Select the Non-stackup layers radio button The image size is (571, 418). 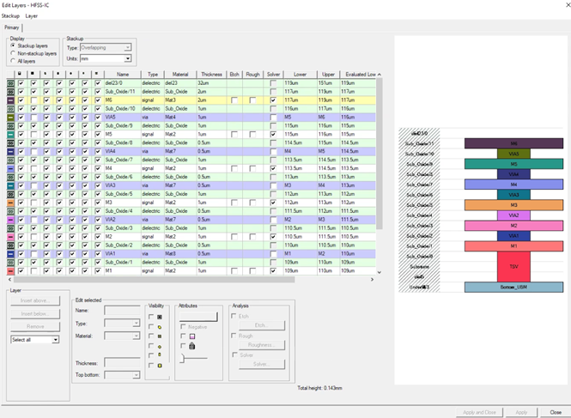tap(12, 53)
